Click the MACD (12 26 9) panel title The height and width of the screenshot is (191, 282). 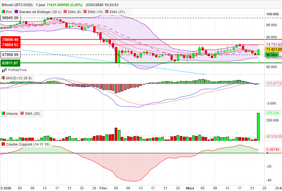(19, 78)
